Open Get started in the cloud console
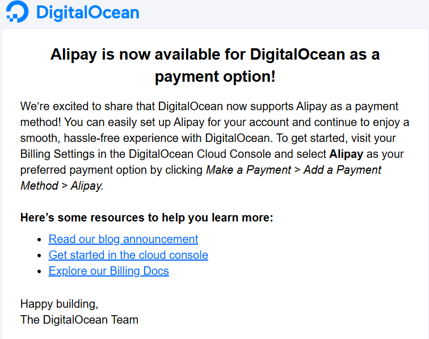This screenshot has width=429, height=339. pyautogui.click(x=128, y=255)
